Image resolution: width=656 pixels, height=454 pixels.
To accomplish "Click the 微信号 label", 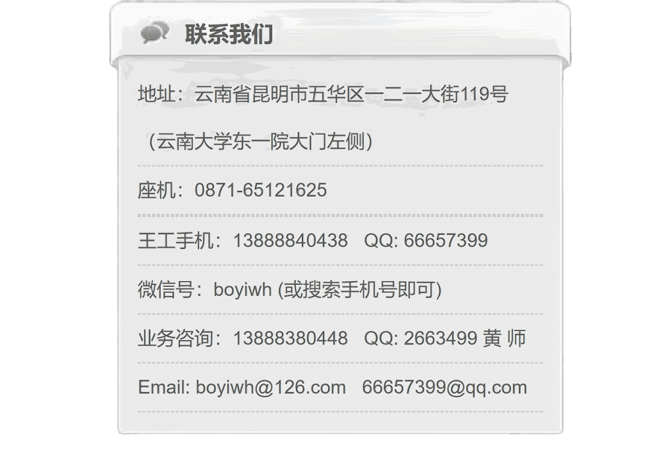I will click(166, 289).
